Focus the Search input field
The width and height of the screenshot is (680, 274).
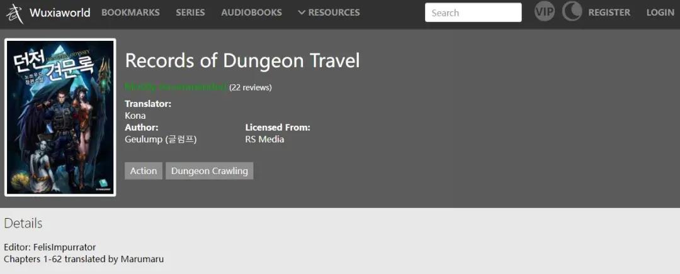point(473,13)
